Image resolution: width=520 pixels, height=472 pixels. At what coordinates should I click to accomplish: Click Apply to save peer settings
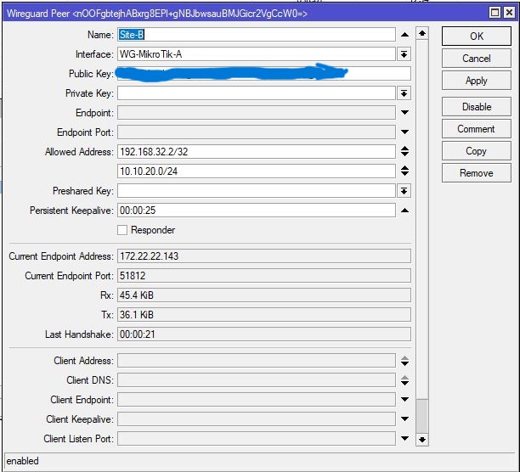click(x=476, y=81)
